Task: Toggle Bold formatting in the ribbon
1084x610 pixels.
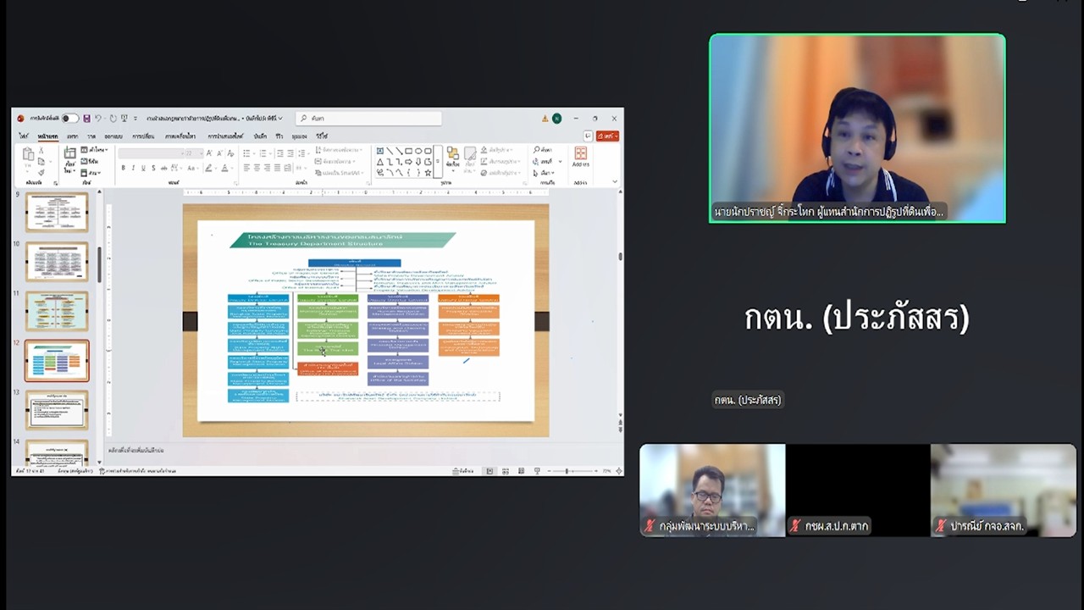Action: 123,168
